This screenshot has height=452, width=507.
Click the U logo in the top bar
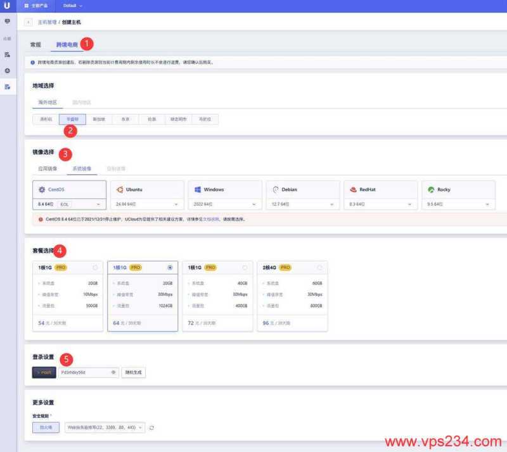point(8,6)
